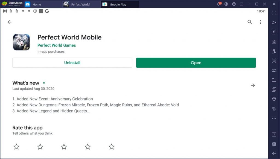Viewport: 280px width, 159px height.
Task: Show more sidebar tools (three dots)
Action: [x=274, y=118]
